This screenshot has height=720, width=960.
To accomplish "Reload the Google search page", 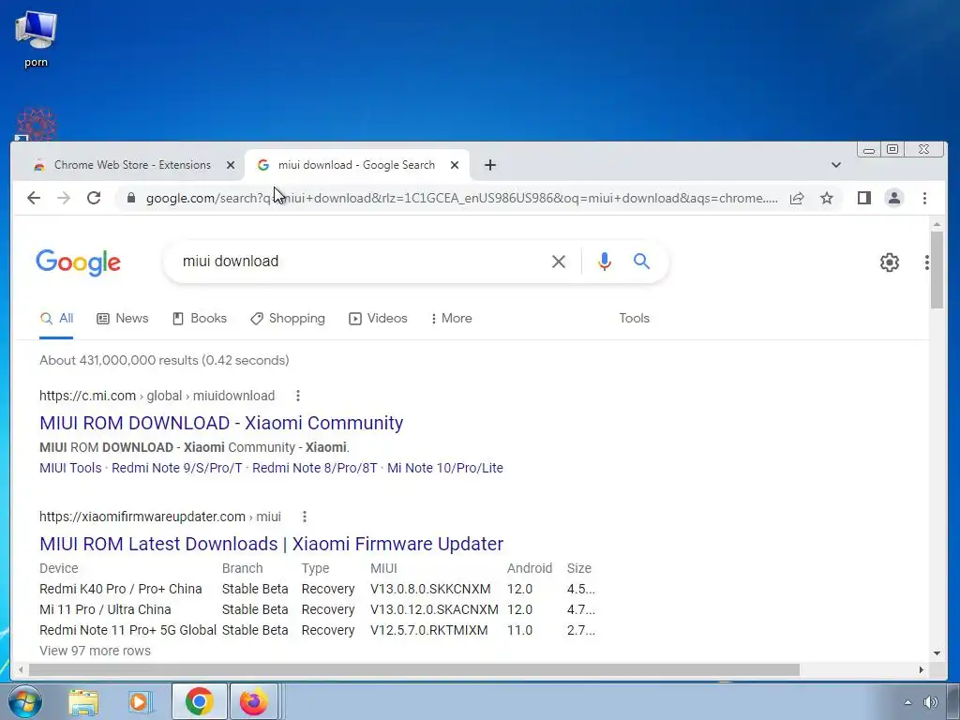I will pyautogui.click(x=94, y=198).
